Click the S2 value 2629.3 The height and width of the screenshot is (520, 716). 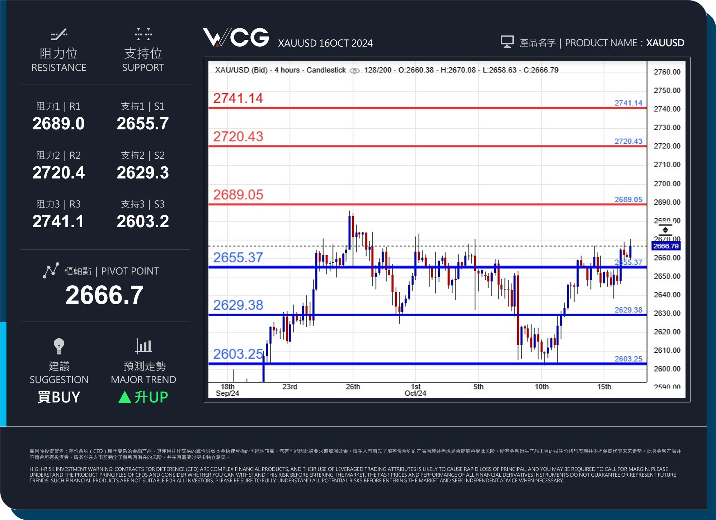(x=143, y=173)
